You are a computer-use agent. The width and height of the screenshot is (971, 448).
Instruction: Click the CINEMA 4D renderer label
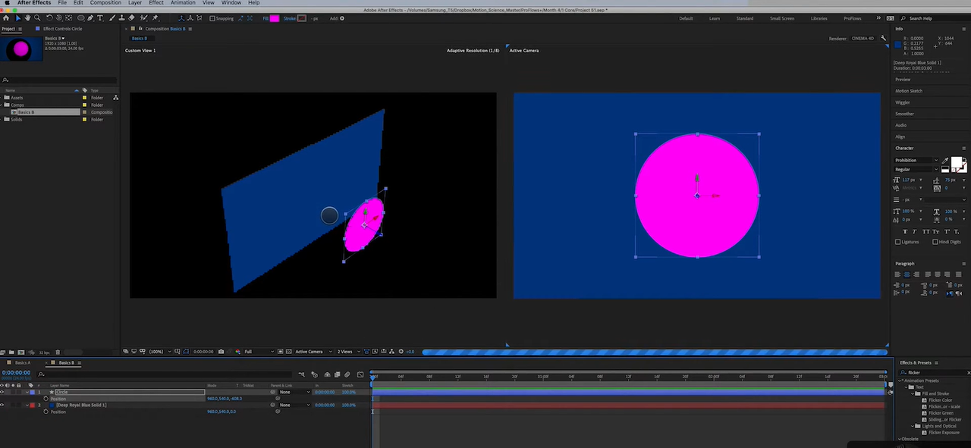click(x=863, y=38)
